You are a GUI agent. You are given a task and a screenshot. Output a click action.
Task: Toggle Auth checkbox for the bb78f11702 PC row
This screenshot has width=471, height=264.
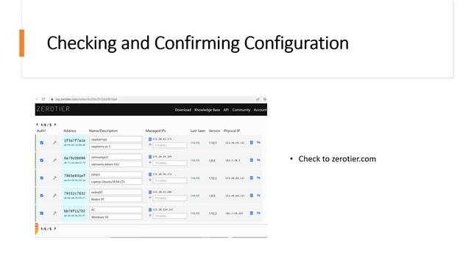(x=42, y=213)
